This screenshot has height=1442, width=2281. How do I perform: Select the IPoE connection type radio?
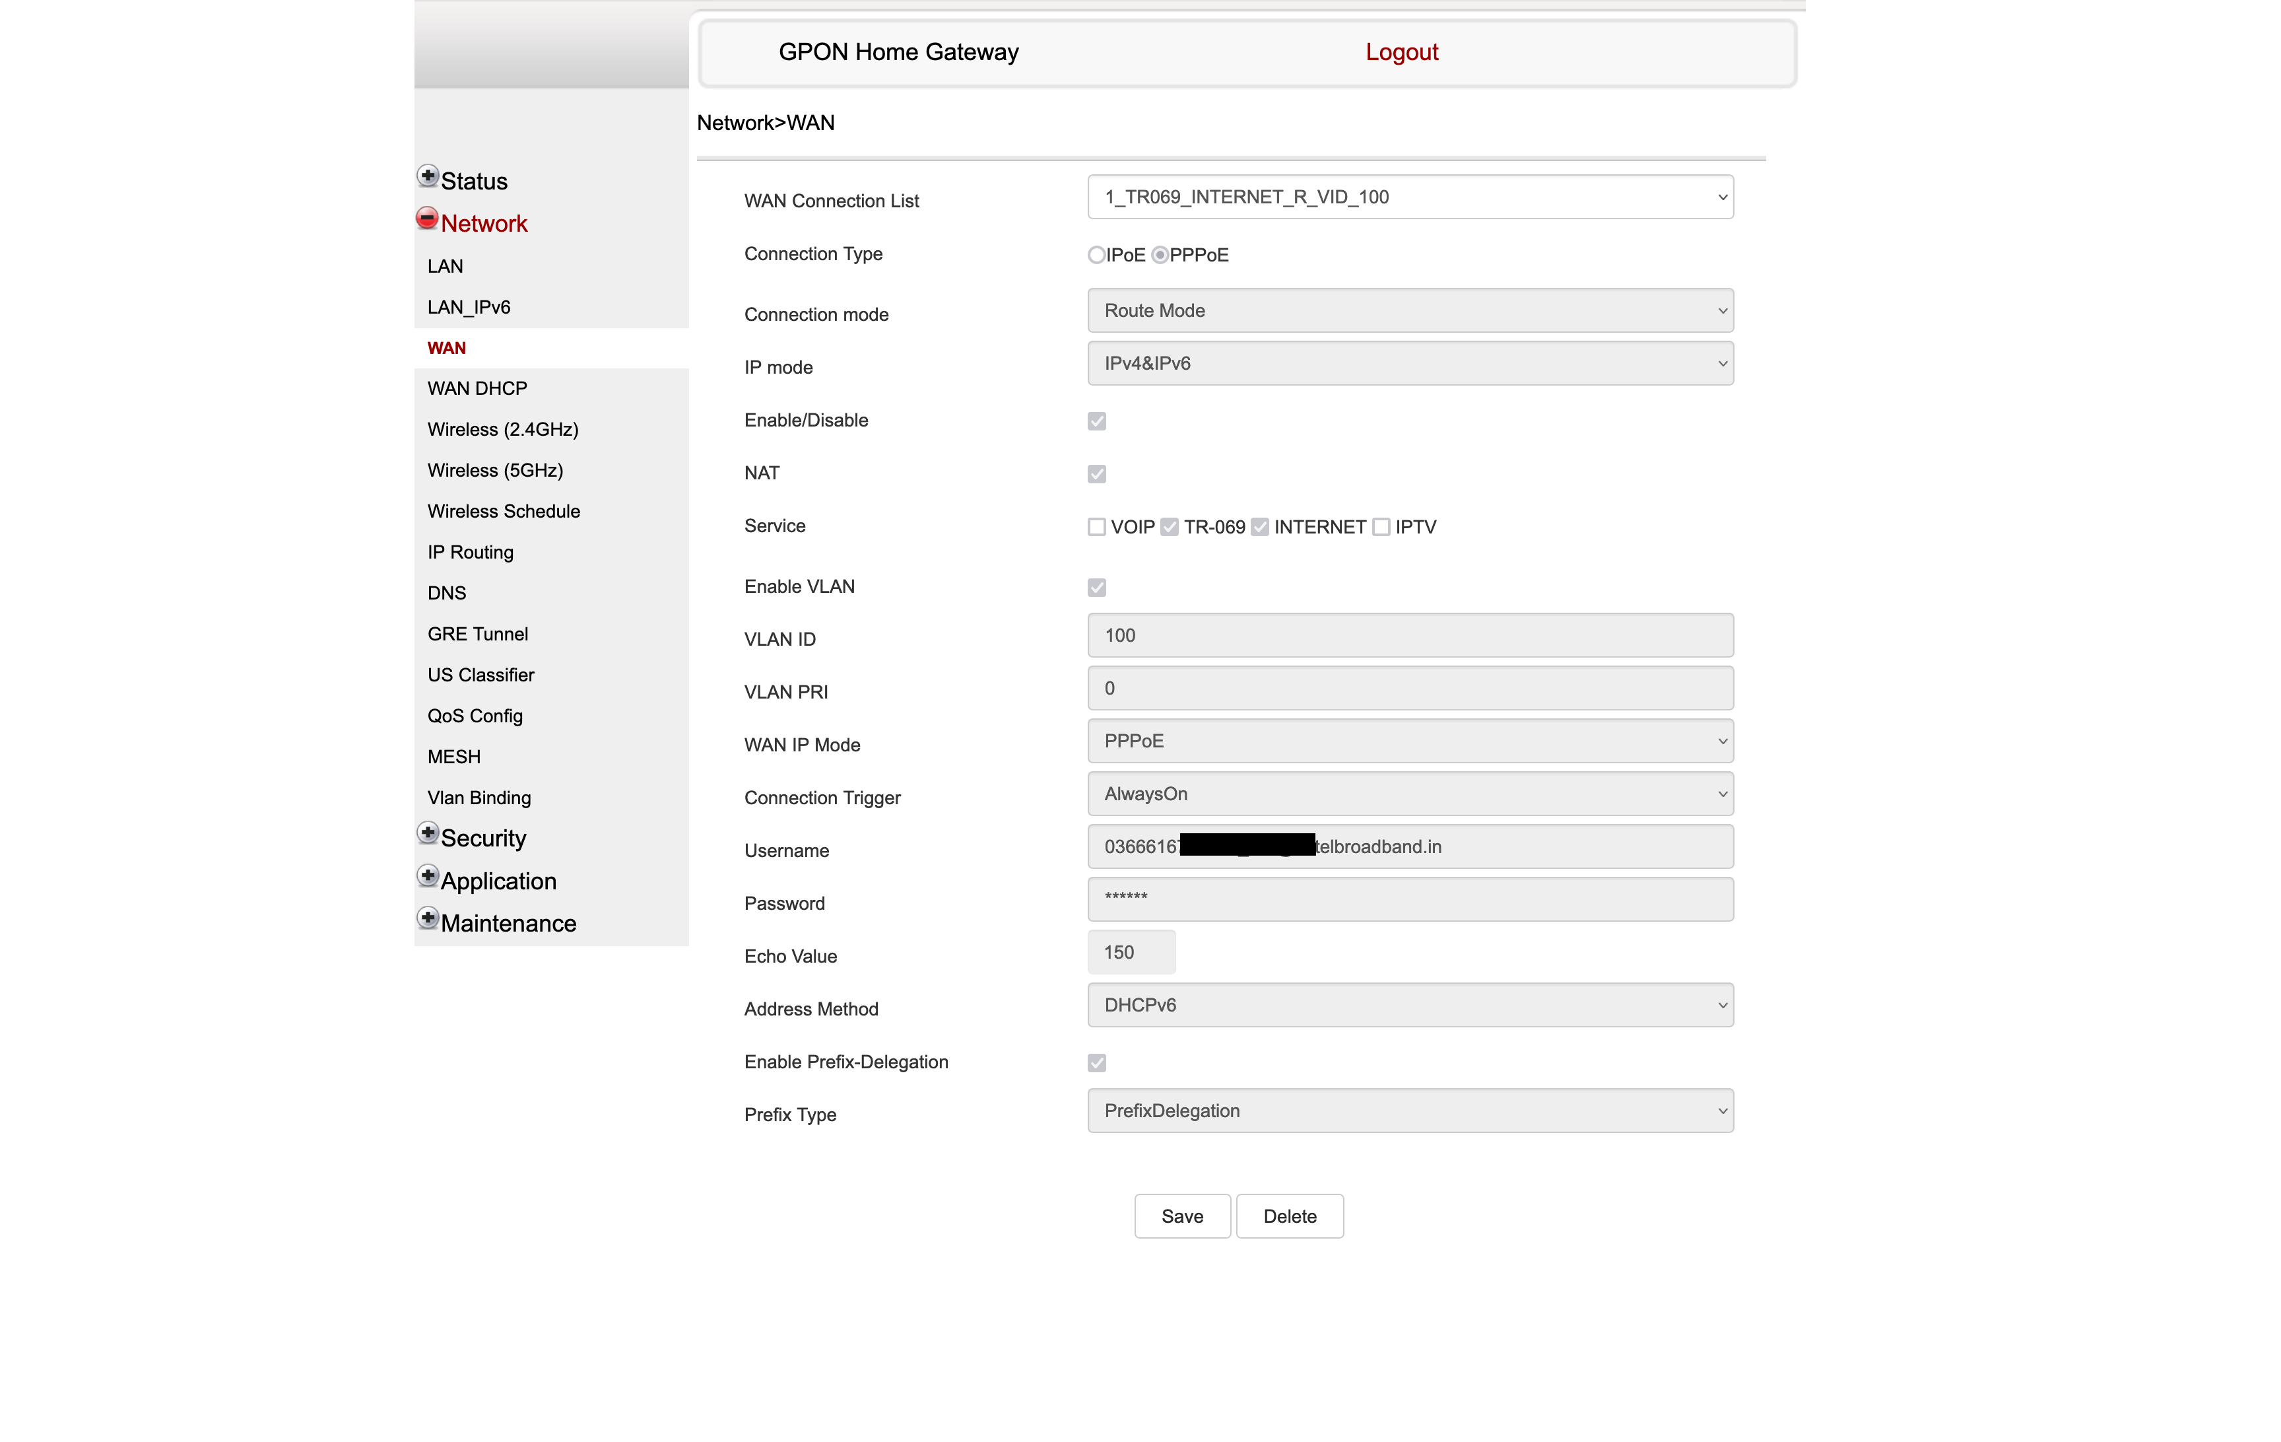[1096, 255]
